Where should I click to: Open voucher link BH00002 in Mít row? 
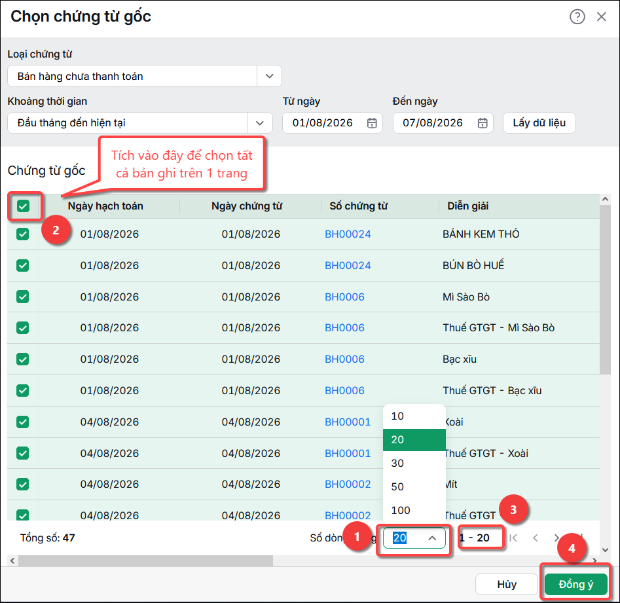[348, 484]
